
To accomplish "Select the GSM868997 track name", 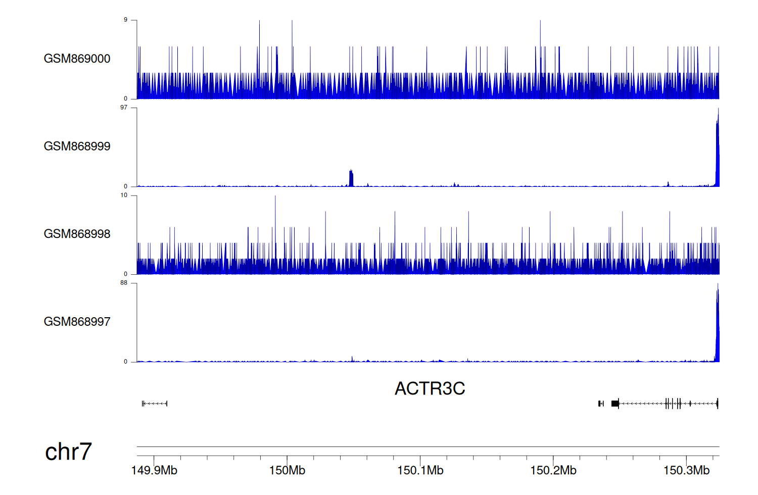I will 77,322.
